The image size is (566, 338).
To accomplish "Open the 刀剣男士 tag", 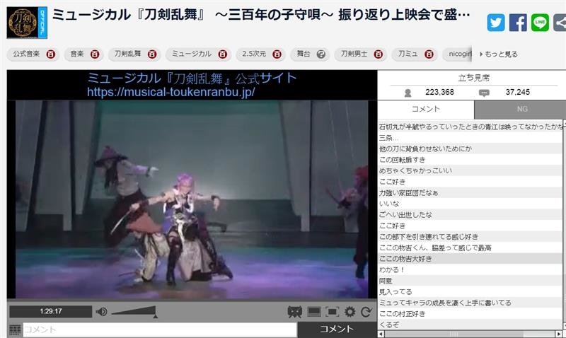I will point(354,54).
